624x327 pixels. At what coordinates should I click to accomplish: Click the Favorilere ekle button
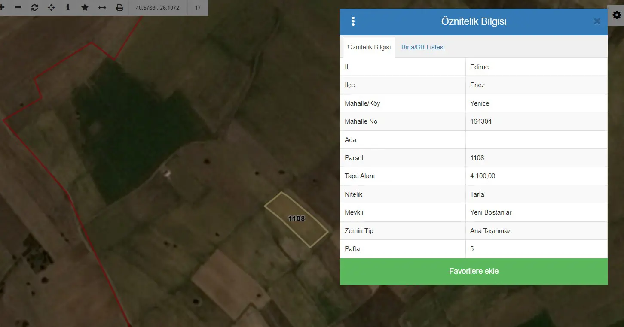click(x=474, y=271)
